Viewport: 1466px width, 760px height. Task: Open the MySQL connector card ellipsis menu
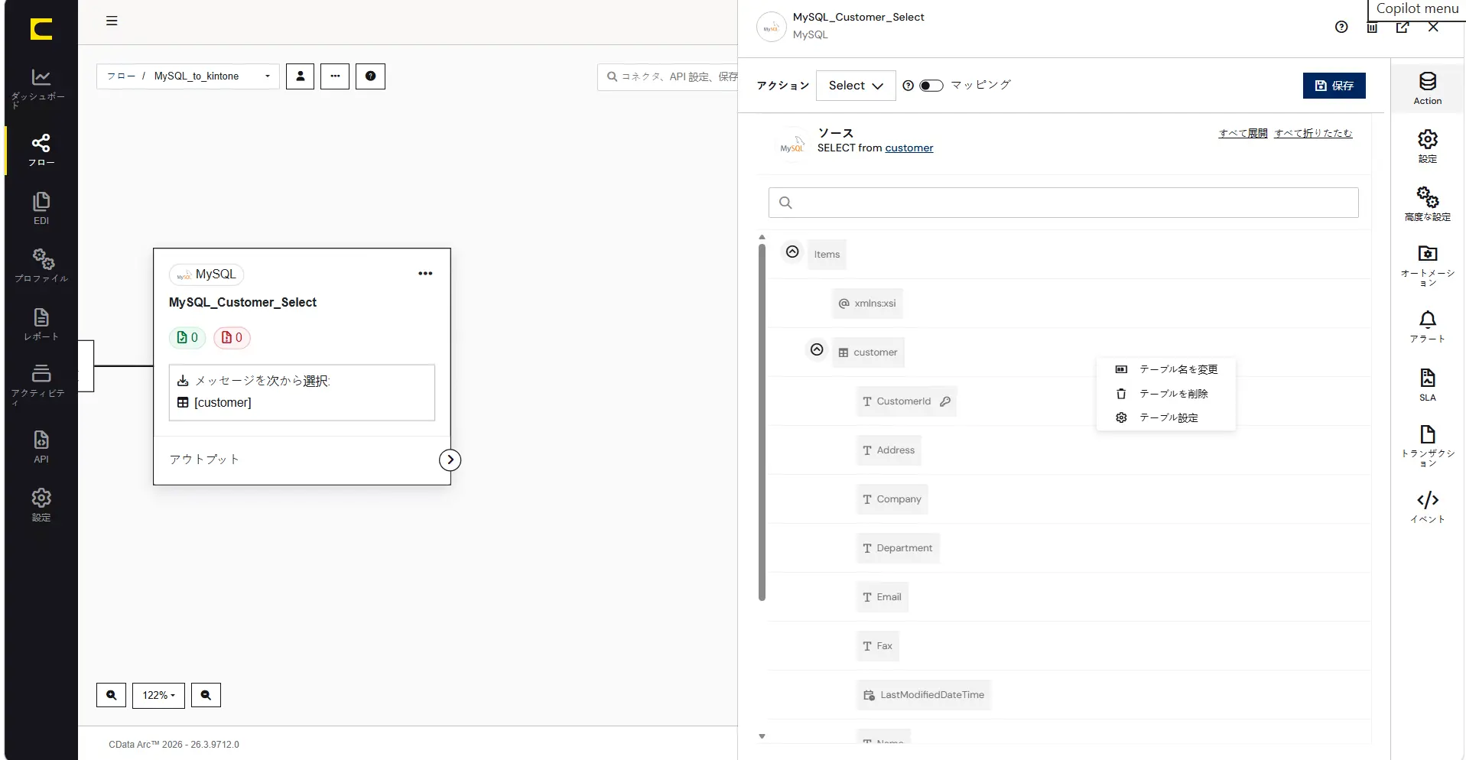click(425, 274)
